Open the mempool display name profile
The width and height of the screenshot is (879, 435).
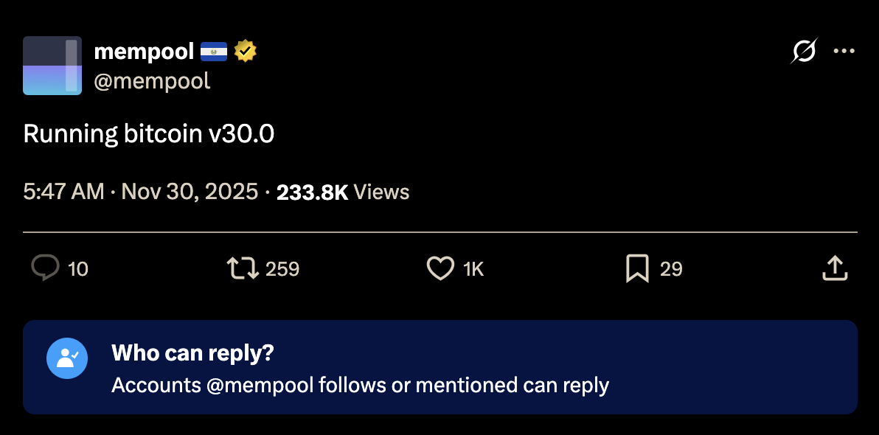(x=144, y=52)
